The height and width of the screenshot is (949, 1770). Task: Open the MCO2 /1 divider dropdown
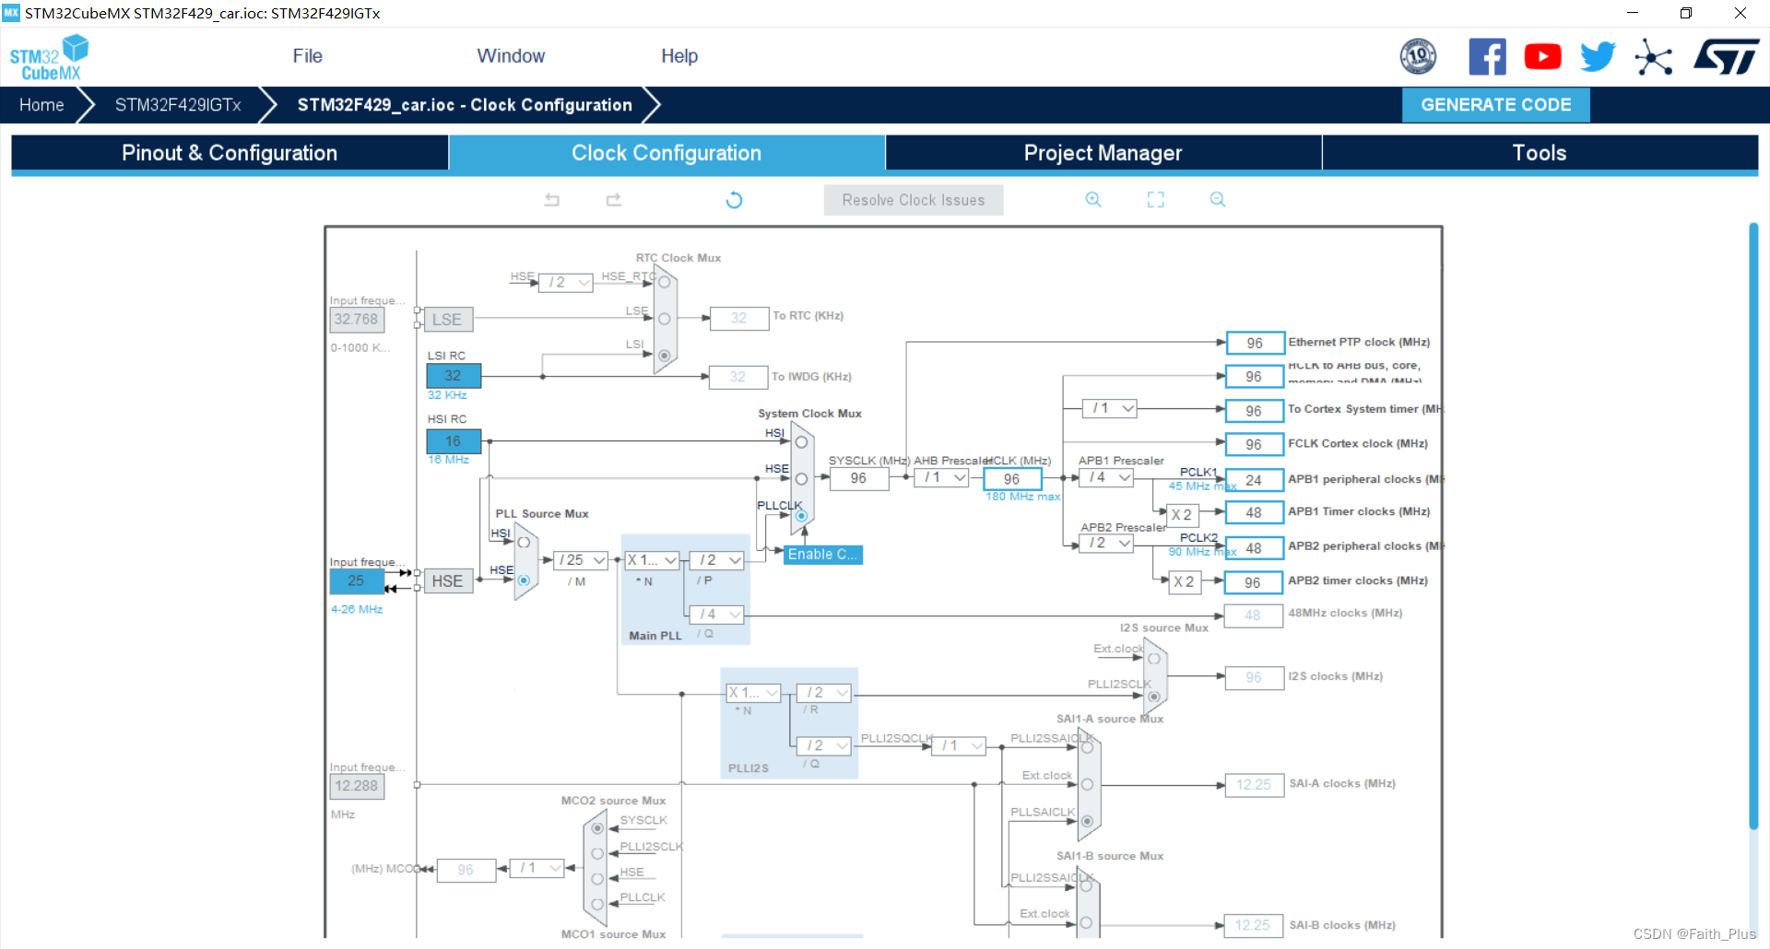[x=537, y=868]
